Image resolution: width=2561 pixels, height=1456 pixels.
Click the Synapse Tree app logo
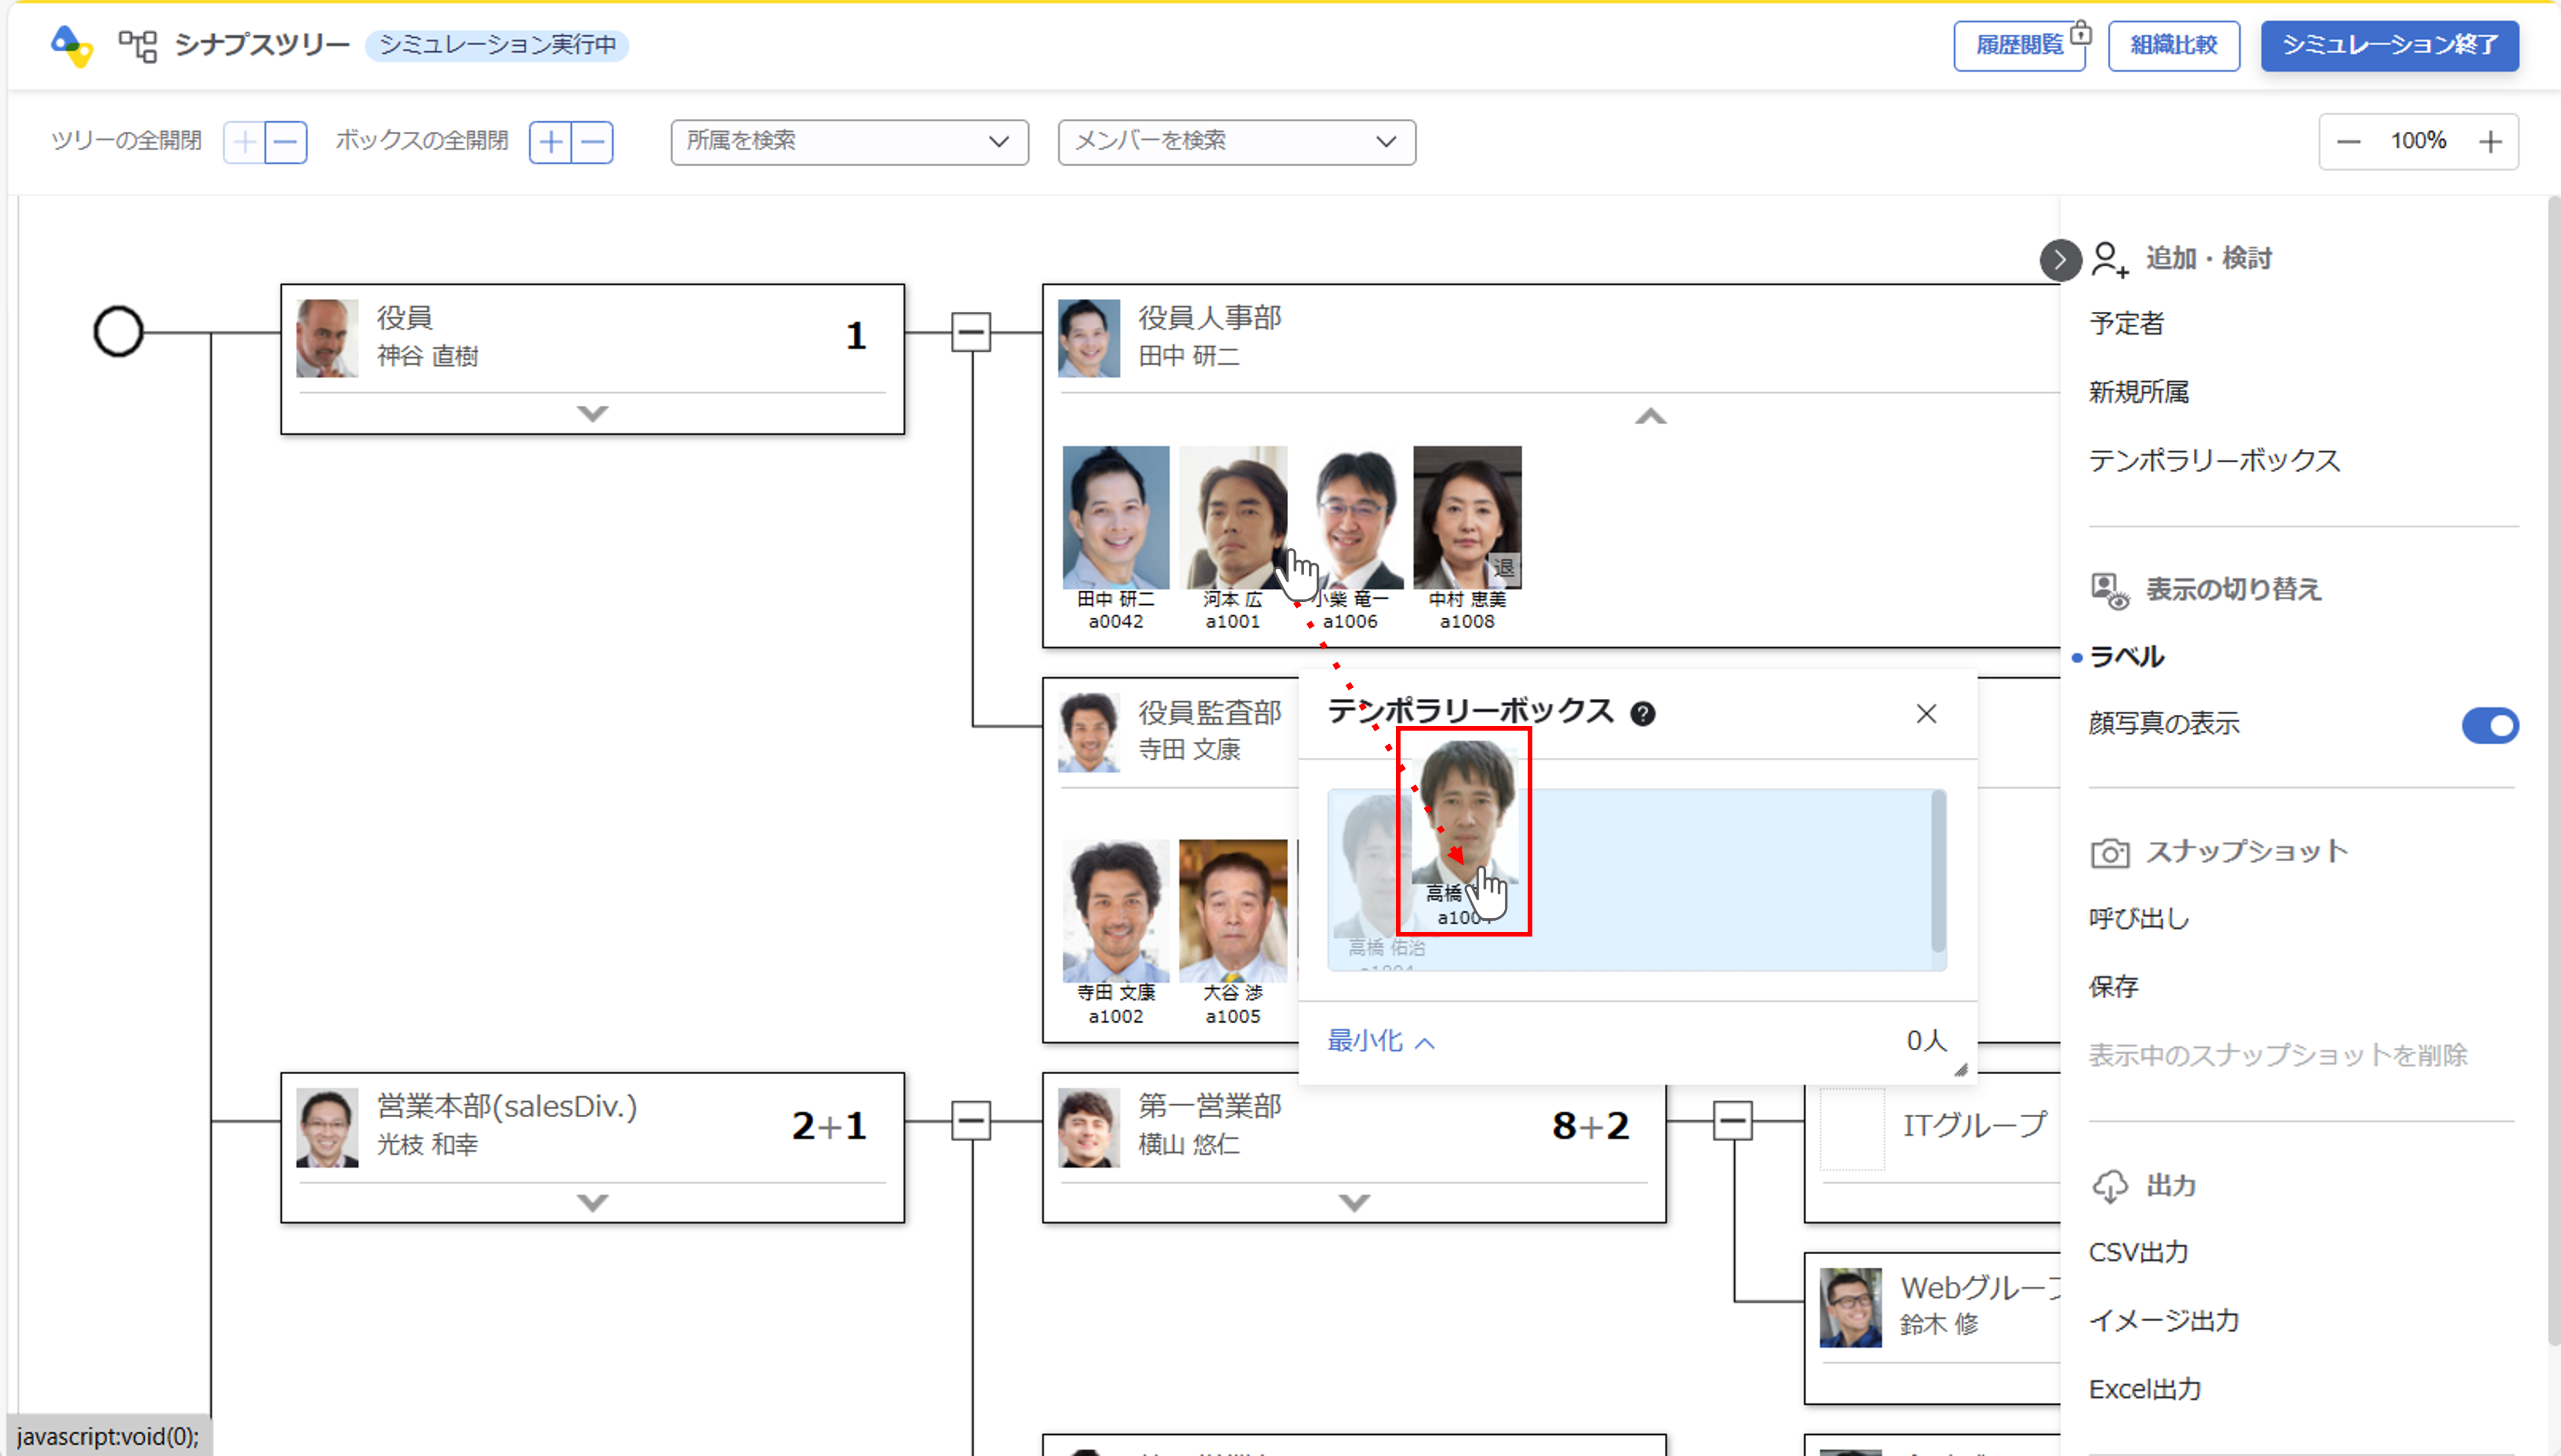pyautogui.click(x=72, y=45)
